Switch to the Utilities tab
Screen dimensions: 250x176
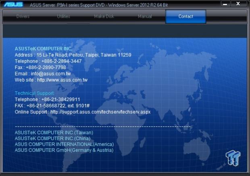pyautogui.click(x=63, y=17)
